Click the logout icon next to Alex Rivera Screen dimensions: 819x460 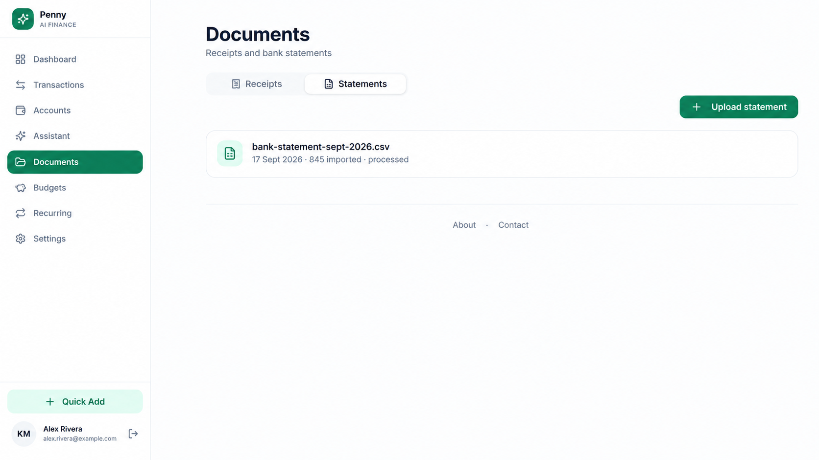coord(133,434)
